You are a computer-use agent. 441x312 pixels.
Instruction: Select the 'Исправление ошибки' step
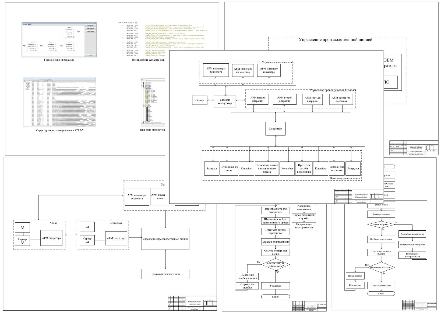[x=247, y=286]
